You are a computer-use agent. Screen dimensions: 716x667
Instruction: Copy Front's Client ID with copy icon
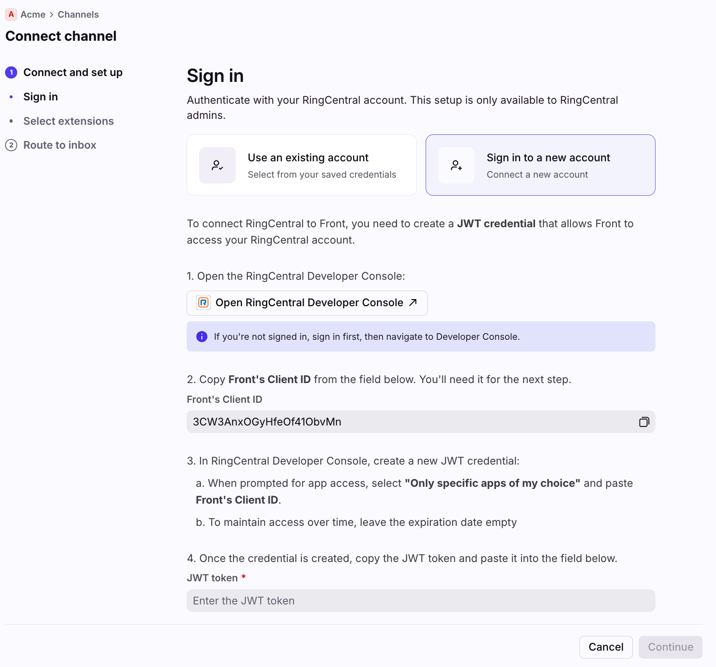tap(644, 422)
